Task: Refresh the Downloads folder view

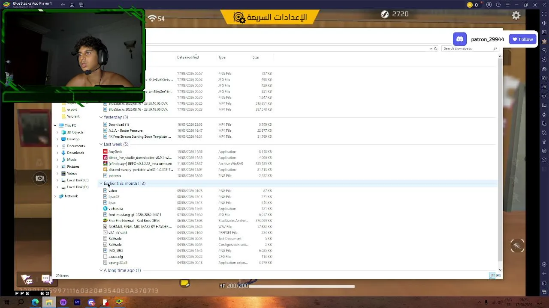Action: pos(436,48)
